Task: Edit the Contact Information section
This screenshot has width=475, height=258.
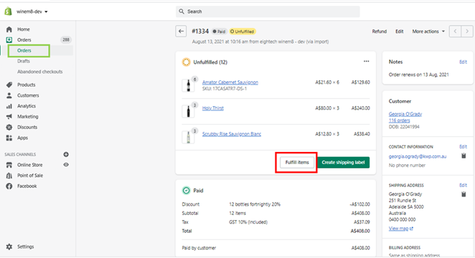Action: click(x=463, y=147)
